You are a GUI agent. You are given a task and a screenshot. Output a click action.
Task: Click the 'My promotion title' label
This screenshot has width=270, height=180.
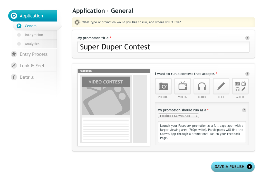[x=93, y=38]
